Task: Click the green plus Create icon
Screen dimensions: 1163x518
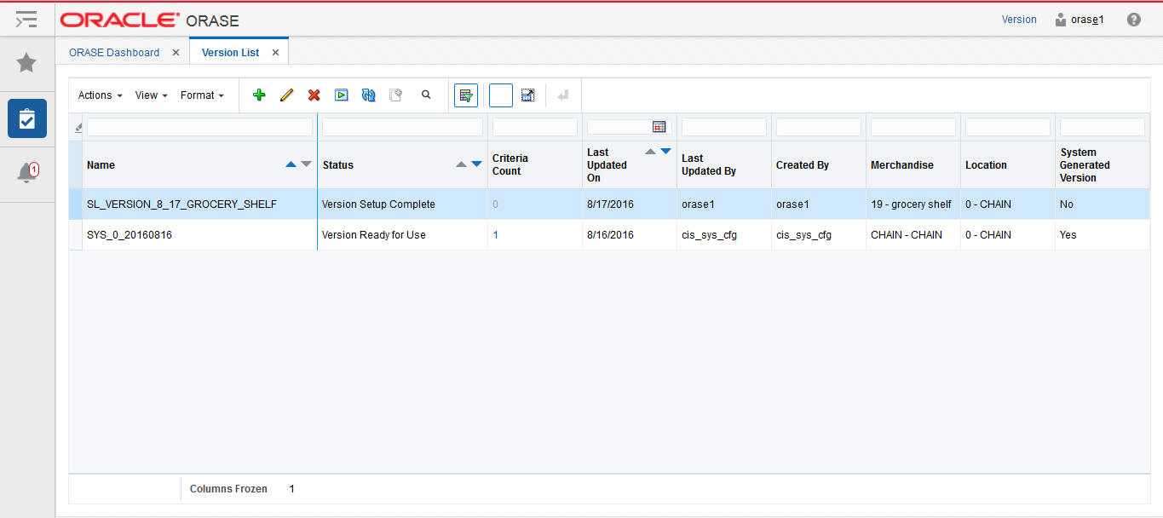Action: [259, 95]
